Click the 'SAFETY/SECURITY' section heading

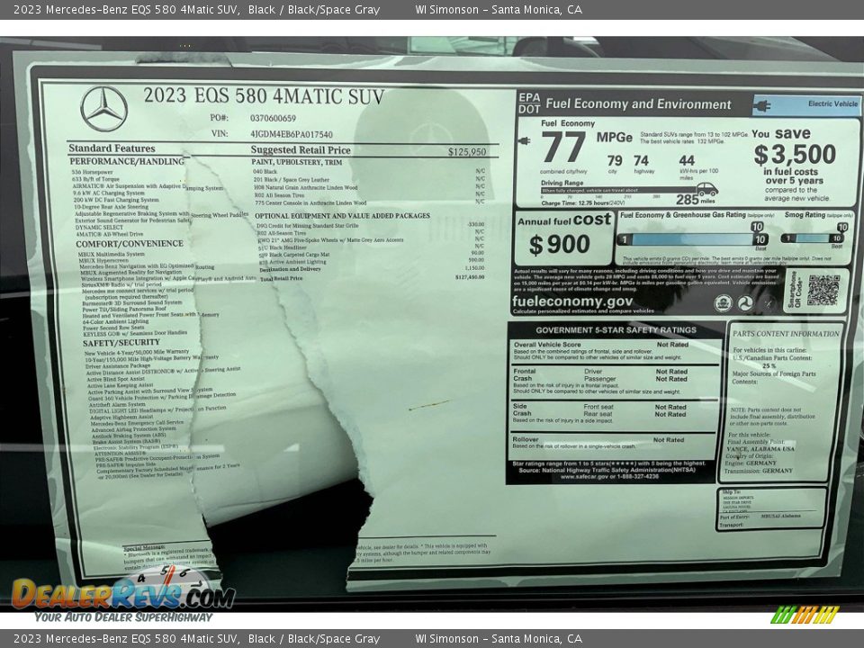click(121, 343)
